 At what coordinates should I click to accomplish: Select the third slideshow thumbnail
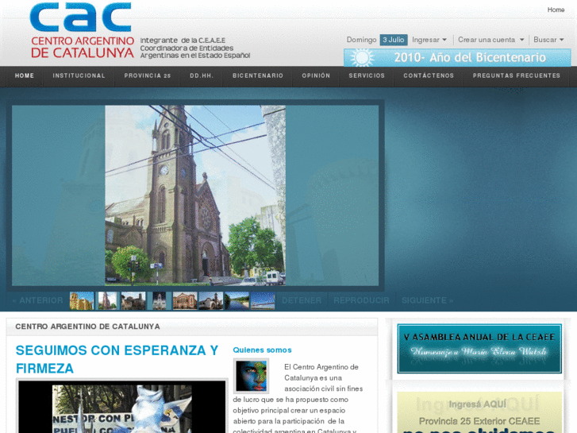133,300
